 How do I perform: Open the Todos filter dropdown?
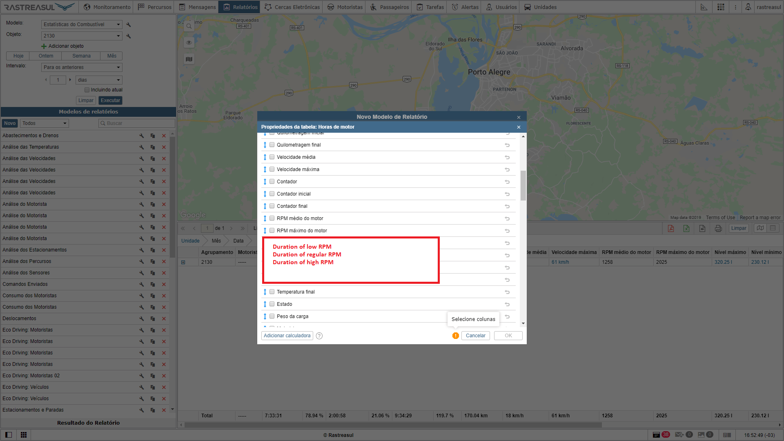pyautogui.click(x=44, y=123)
